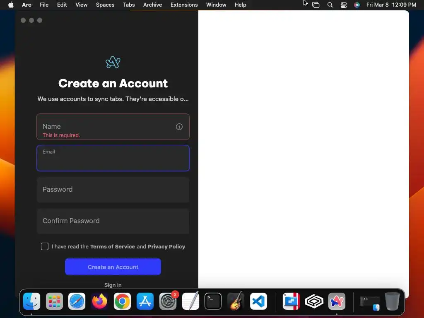
Task: Click the Sign in link
Action: click(x=113, y=285)
